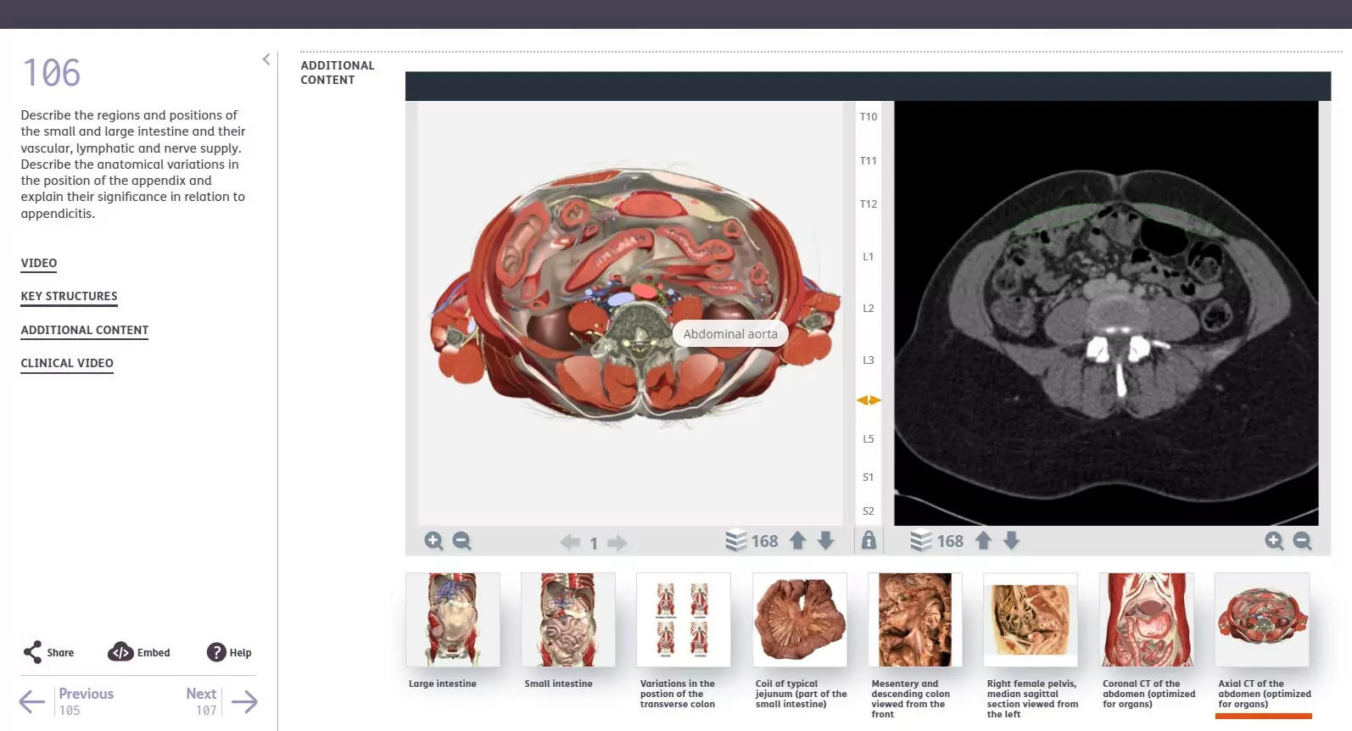The image size is (1352, 731).
Task: Click the Share icon
Action: [x=32, y=652]
